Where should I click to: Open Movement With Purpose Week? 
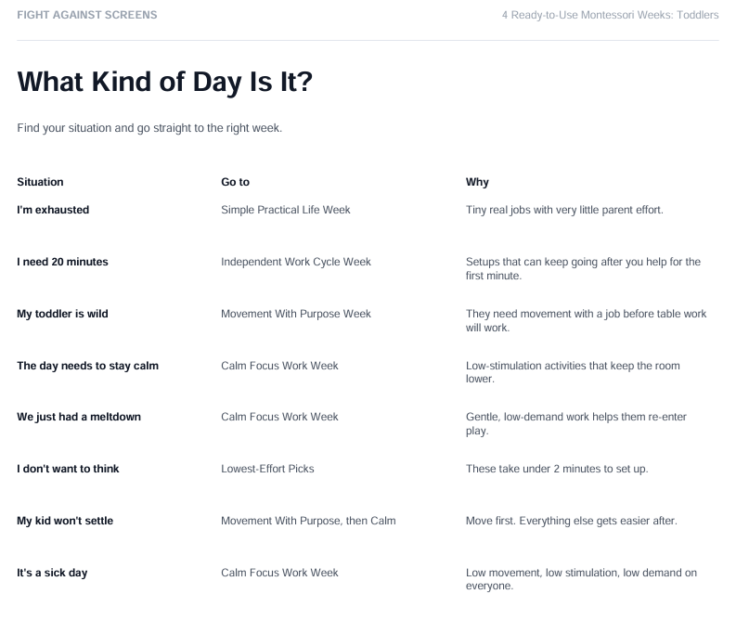tap(296, 314)
